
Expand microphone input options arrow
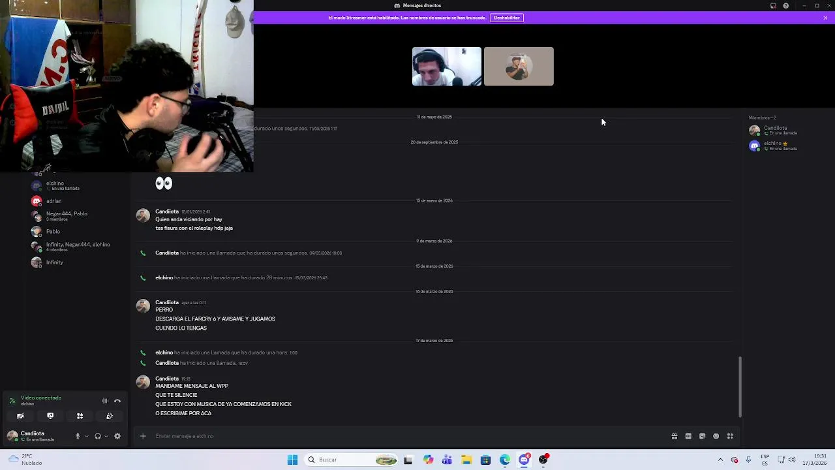86,436
